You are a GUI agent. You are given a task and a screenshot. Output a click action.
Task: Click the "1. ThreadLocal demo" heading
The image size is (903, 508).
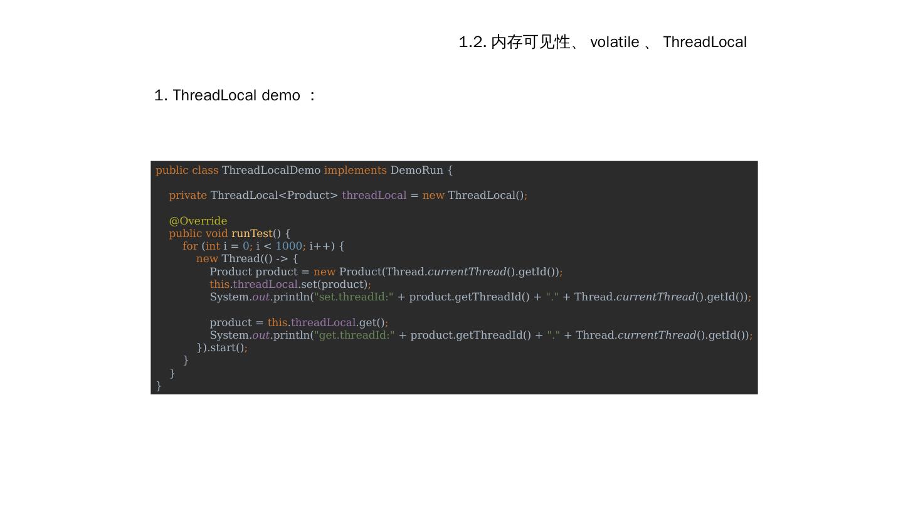pyautogui.click(x=234, y=95)
